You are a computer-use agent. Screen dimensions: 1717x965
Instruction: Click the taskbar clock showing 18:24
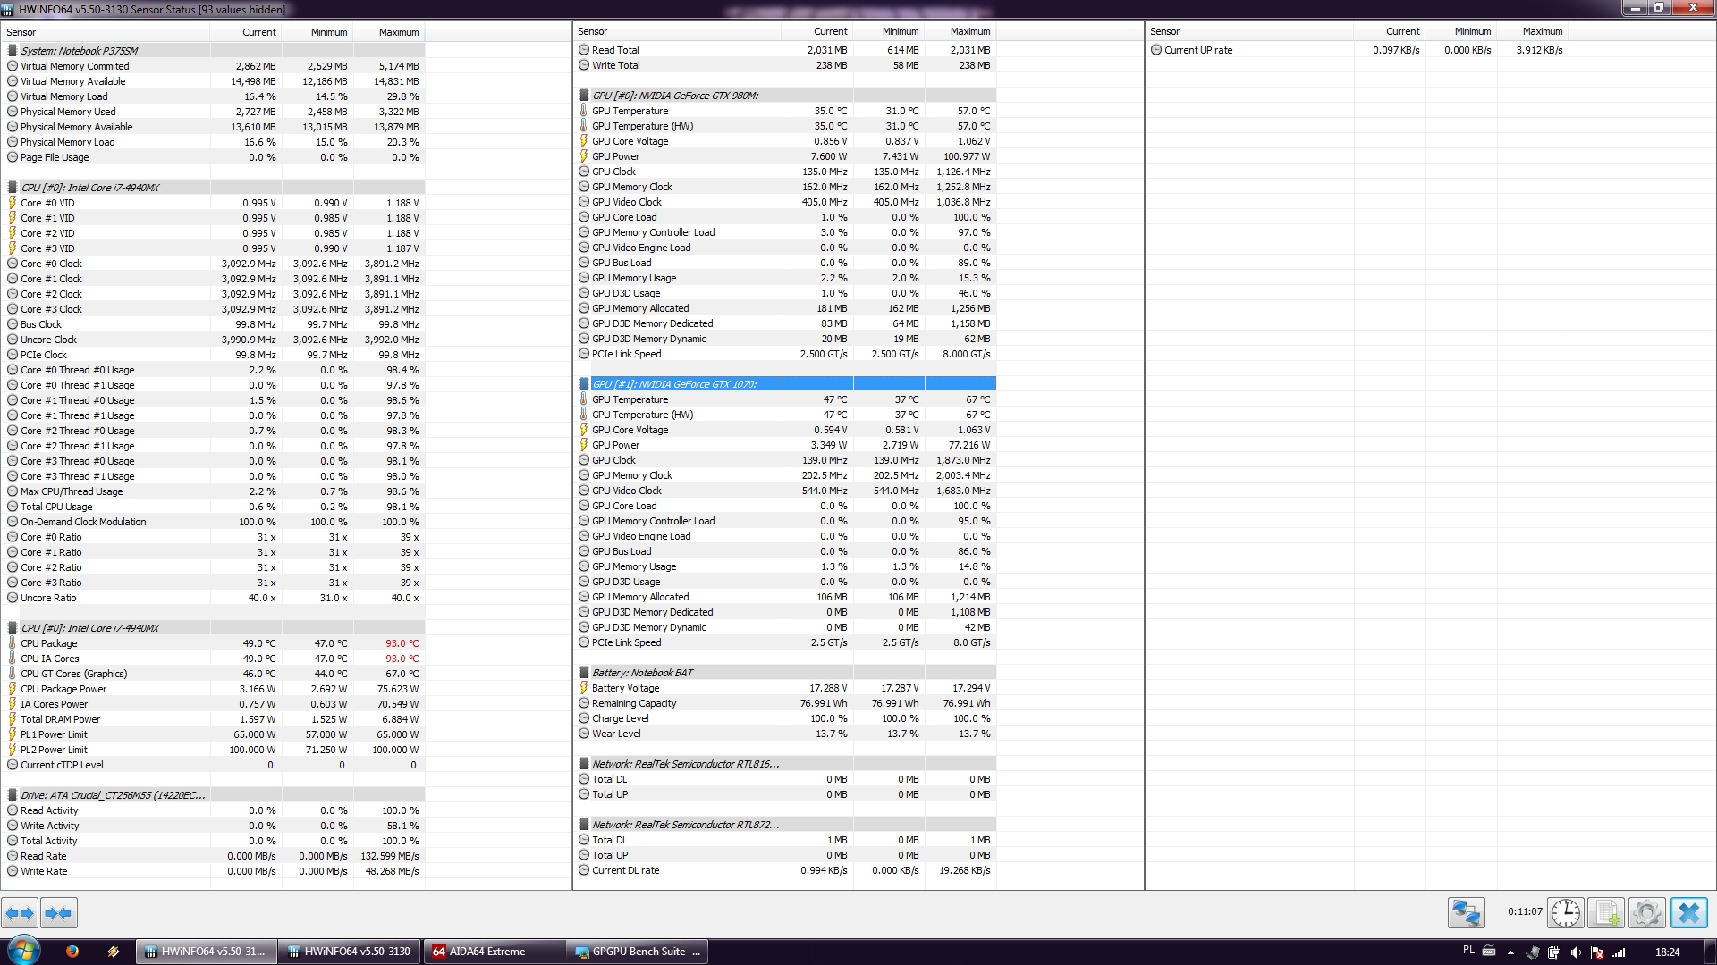click(1667, 952)
